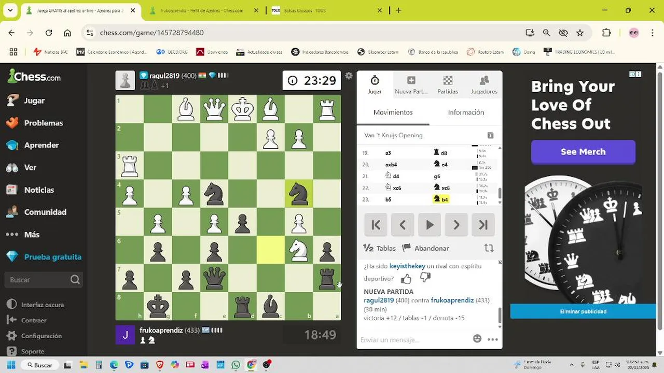Click Eliminar publicidad to remove ads

tap(583, 311)
